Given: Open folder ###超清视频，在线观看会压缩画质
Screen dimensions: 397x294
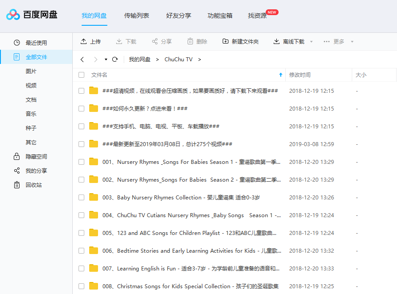Looking at the screenshot, I should (x=190, y=91).
